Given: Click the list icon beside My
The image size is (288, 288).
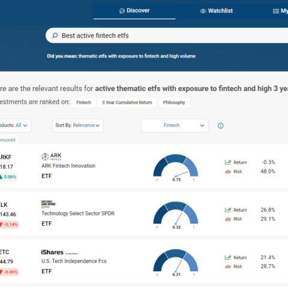Looking at the screenshot, I should 276,11.
